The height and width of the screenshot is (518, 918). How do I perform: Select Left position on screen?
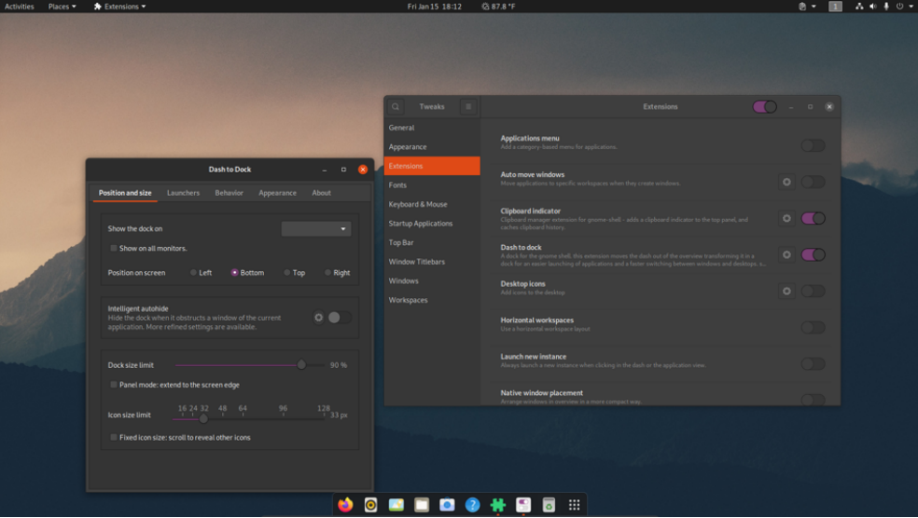(x=193, y=272)
